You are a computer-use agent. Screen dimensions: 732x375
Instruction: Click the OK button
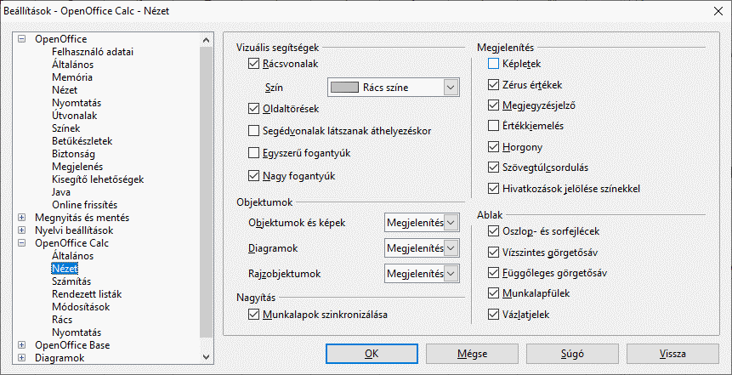tap(372, 353)
